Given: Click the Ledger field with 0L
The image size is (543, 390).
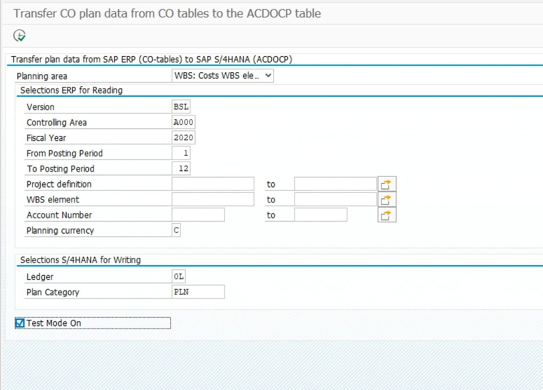Looking at the screenshot, I should click(179, 277).
